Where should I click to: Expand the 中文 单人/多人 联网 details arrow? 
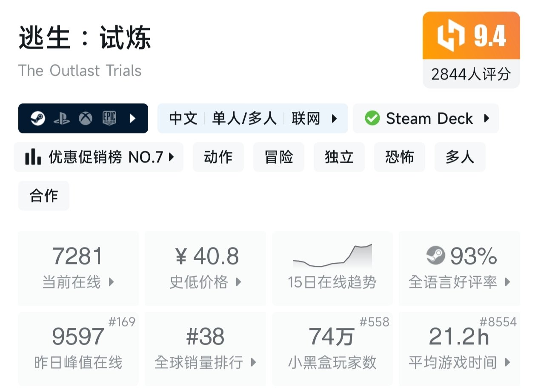(x=334, y=119)
